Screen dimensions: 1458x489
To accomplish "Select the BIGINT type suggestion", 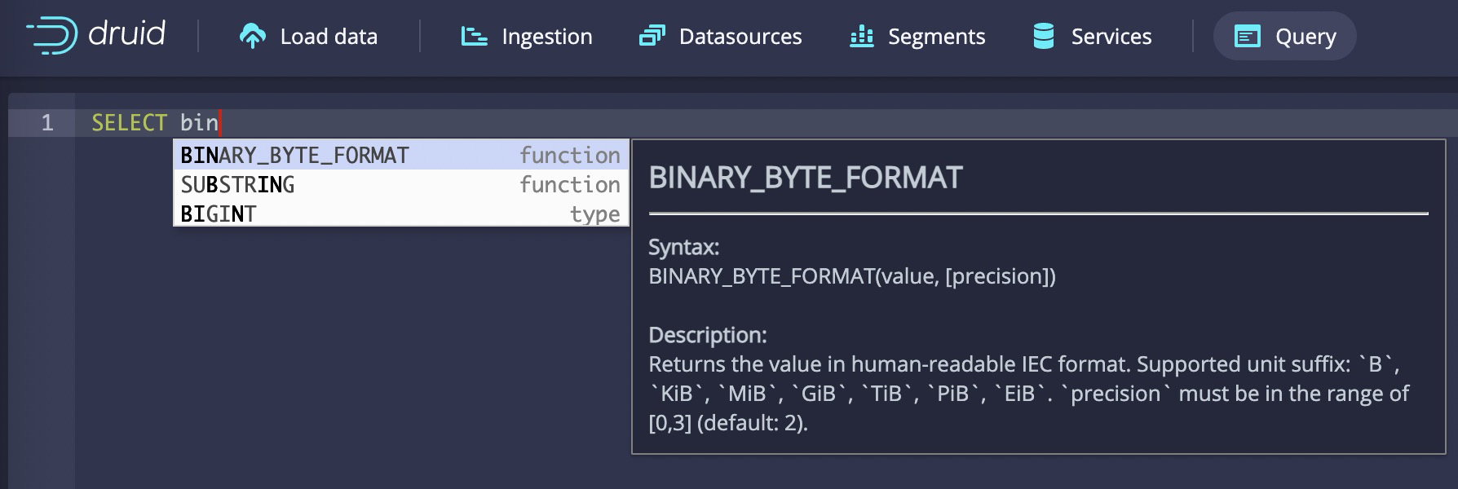I will (219, 214).
